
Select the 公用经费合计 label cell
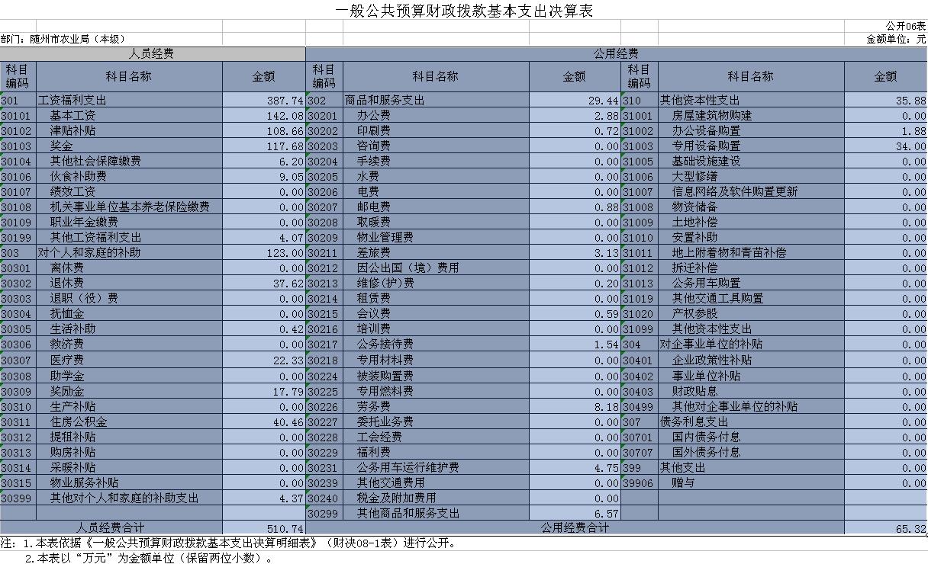575,527
